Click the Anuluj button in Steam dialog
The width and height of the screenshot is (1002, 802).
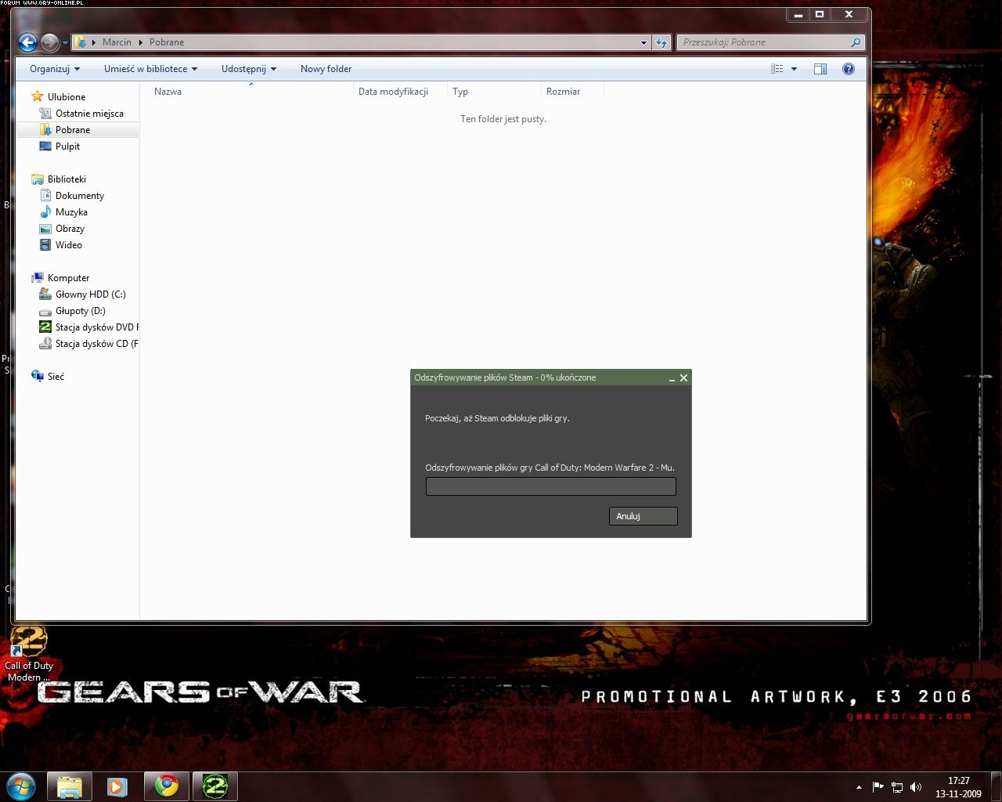pyautogui.click(x=643, y=516)
